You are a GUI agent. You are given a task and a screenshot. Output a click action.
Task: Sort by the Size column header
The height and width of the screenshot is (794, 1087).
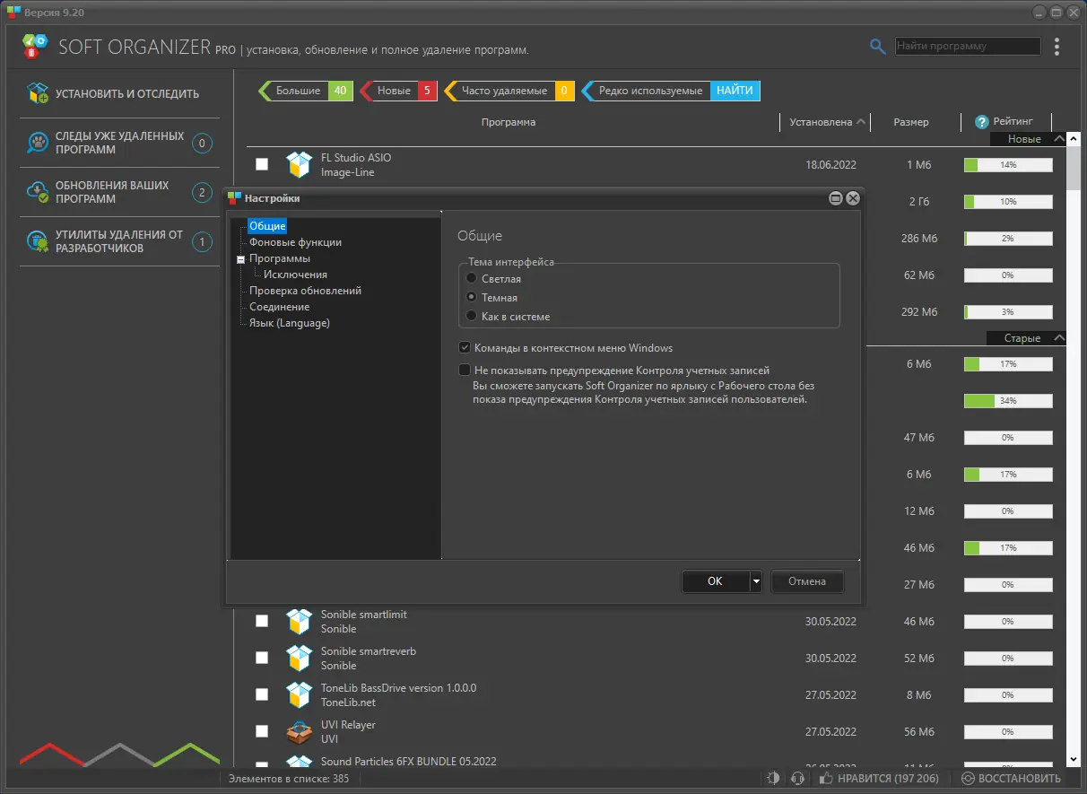pyautogui.click(x=911, y=122)
